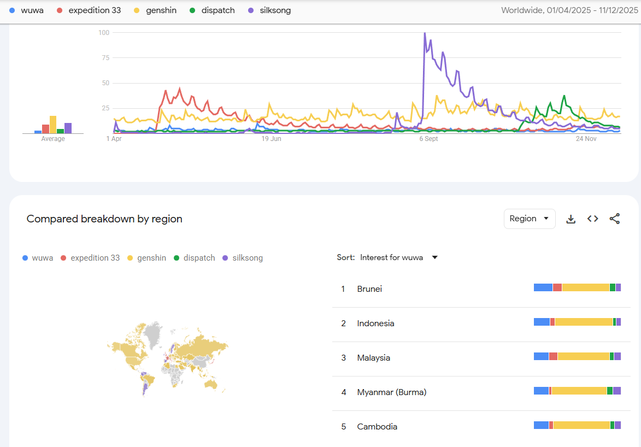Click the wuwa term in top header
This screenshot has height=447, width=641.
(32, 10)
